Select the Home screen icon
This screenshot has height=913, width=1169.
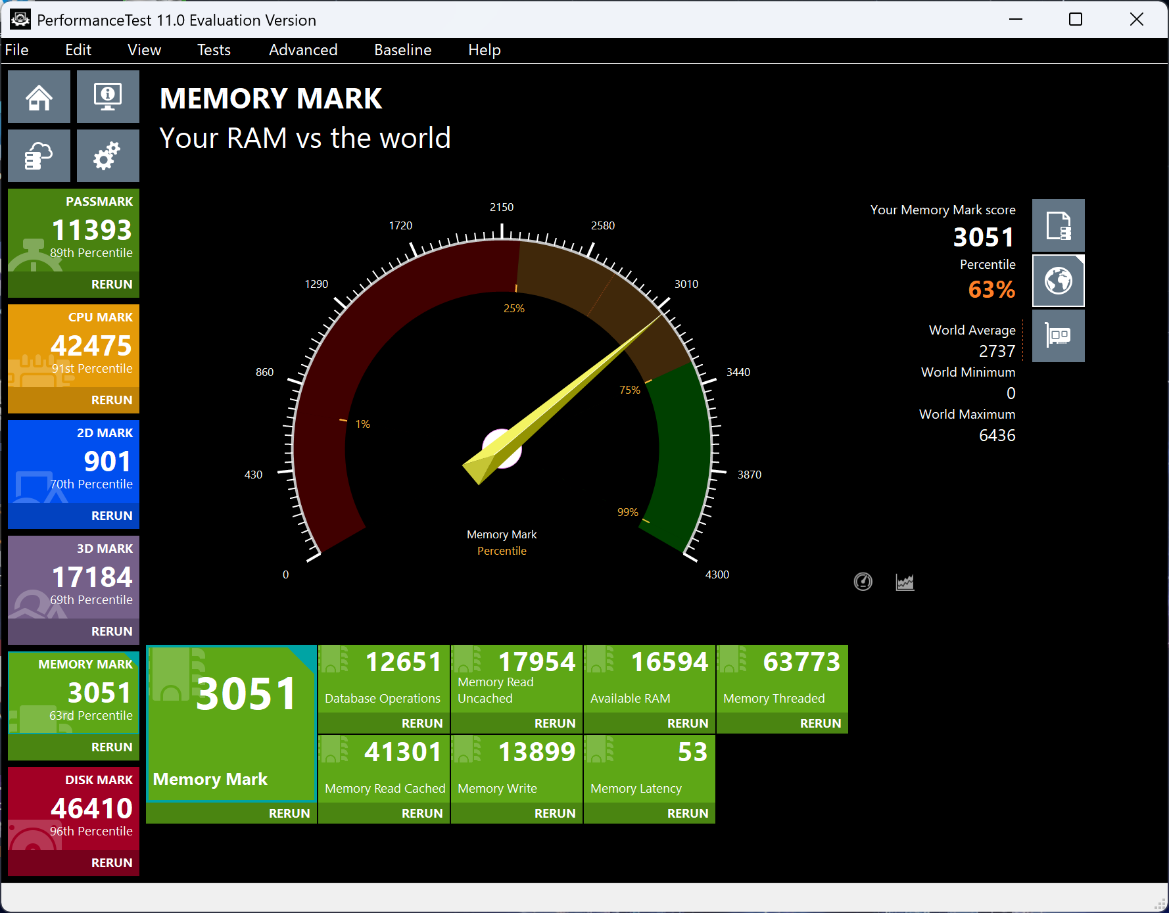pos(39,97)
